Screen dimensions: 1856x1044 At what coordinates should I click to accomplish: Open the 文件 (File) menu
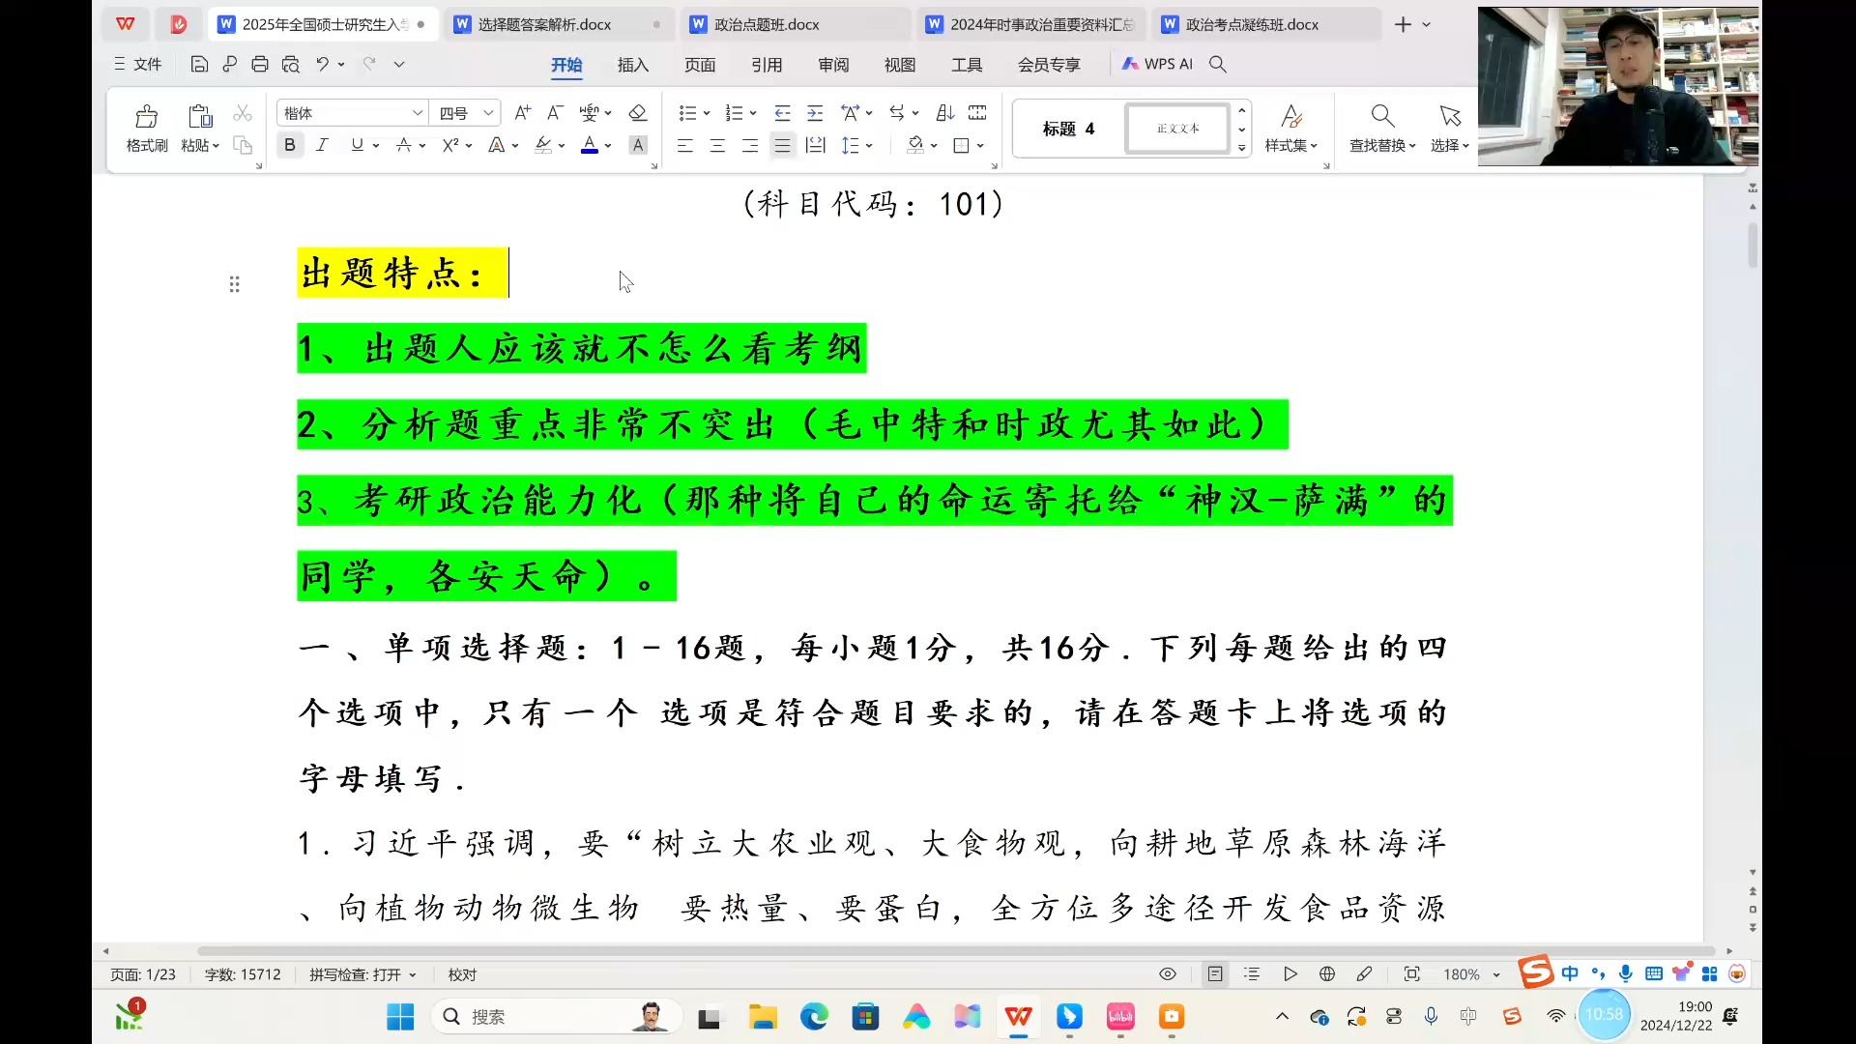[137, 64]
